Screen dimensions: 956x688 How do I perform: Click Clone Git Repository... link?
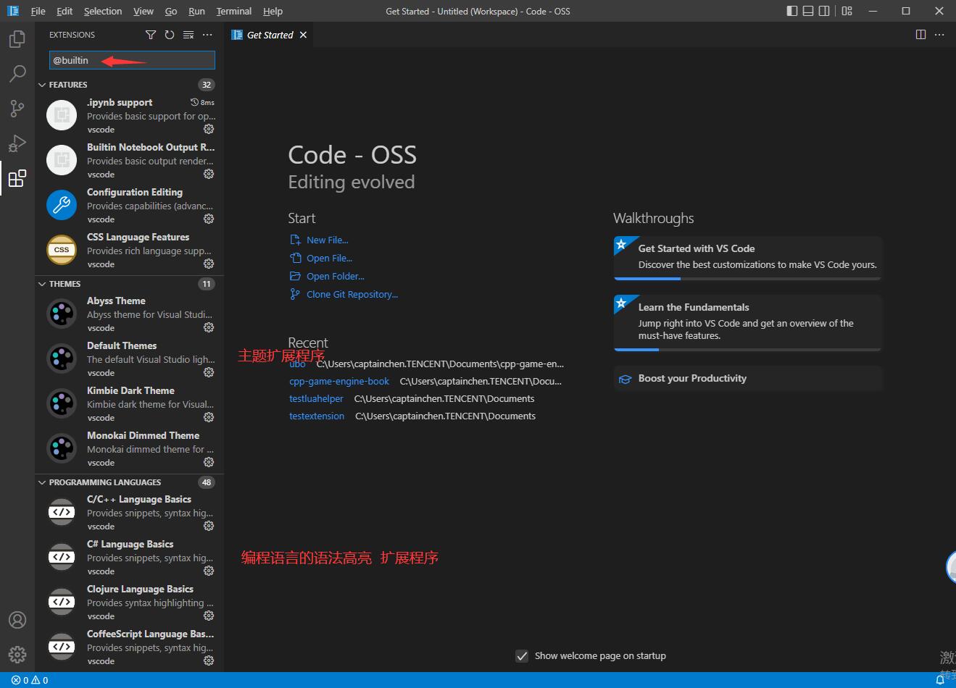click(352, 294)
